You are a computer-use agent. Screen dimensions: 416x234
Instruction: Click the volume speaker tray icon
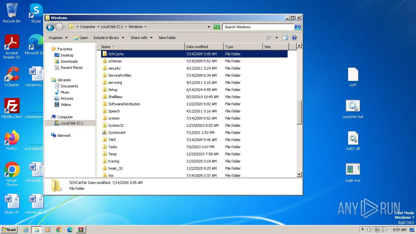click(x=370, y=230)
